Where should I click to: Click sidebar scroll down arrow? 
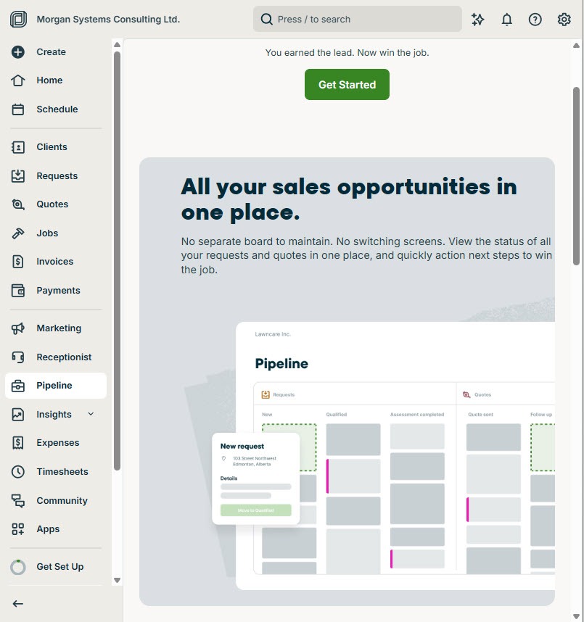point(117,580)
